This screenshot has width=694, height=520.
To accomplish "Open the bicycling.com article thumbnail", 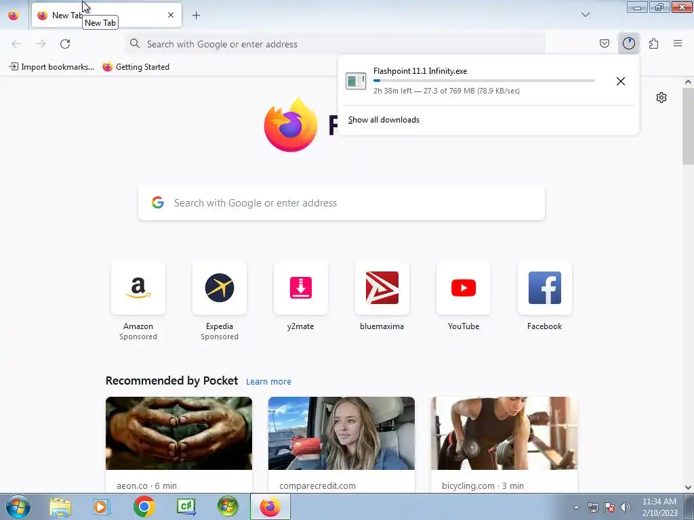I will coord(504,433).
